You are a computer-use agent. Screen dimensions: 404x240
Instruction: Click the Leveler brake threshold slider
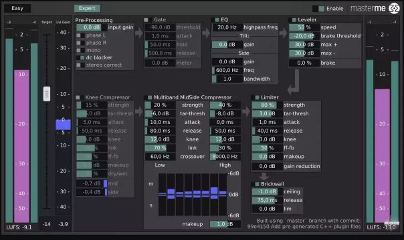pyautogui.click(x=304, y=36)
